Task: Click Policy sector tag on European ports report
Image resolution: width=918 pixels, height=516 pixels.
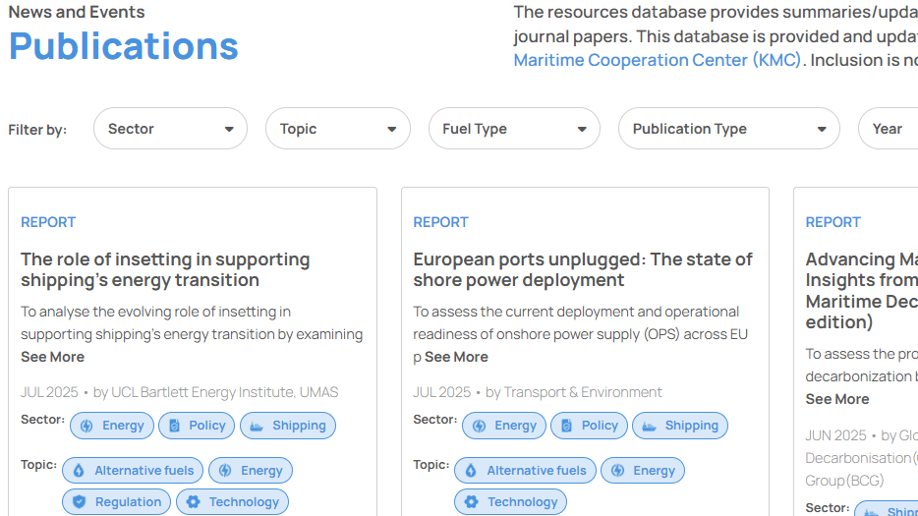Action: pyautogui.click(x=590, y=426)
